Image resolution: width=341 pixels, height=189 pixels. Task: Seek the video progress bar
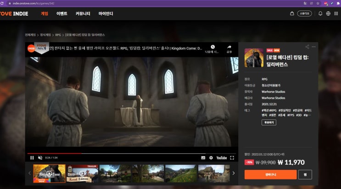tap(131, 153)
